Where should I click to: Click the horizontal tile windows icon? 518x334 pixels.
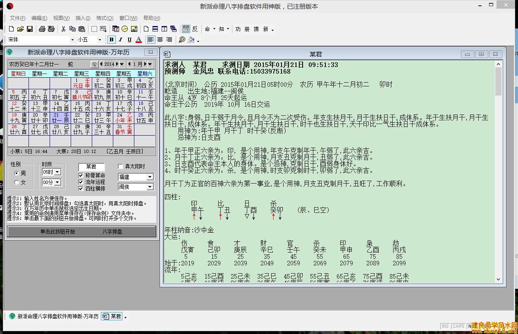[155, 29]
